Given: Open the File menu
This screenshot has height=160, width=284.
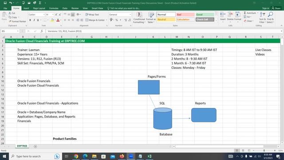Looking at the screenshot, I should tap(5, 8).
